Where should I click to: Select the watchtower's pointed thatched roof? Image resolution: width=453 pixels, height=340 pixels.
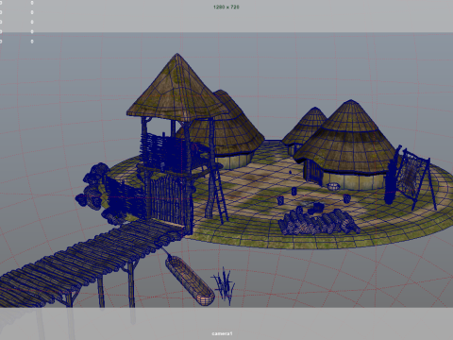click(177, 87)
